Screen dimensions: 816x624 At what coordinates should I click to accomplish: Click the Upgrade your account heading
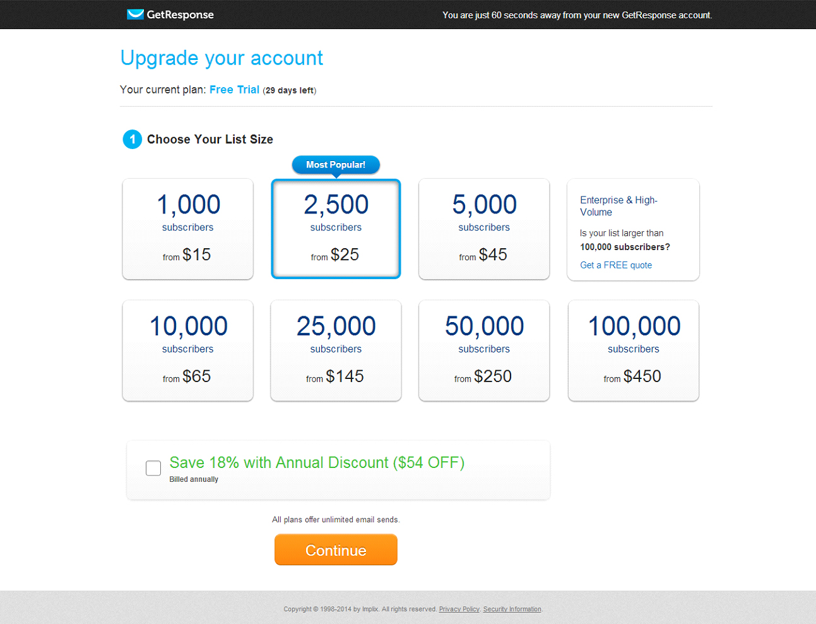click(222, 58)
